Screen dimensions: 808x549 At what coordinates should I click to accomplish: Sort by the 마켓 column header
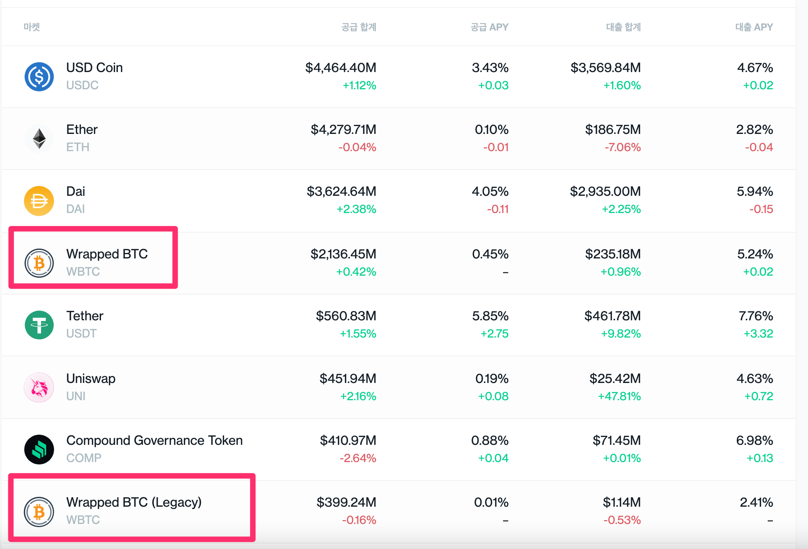coord(32,27)
